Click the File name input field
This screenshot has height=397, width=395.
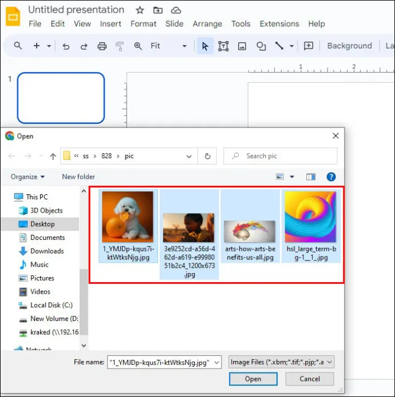(164, 362)
